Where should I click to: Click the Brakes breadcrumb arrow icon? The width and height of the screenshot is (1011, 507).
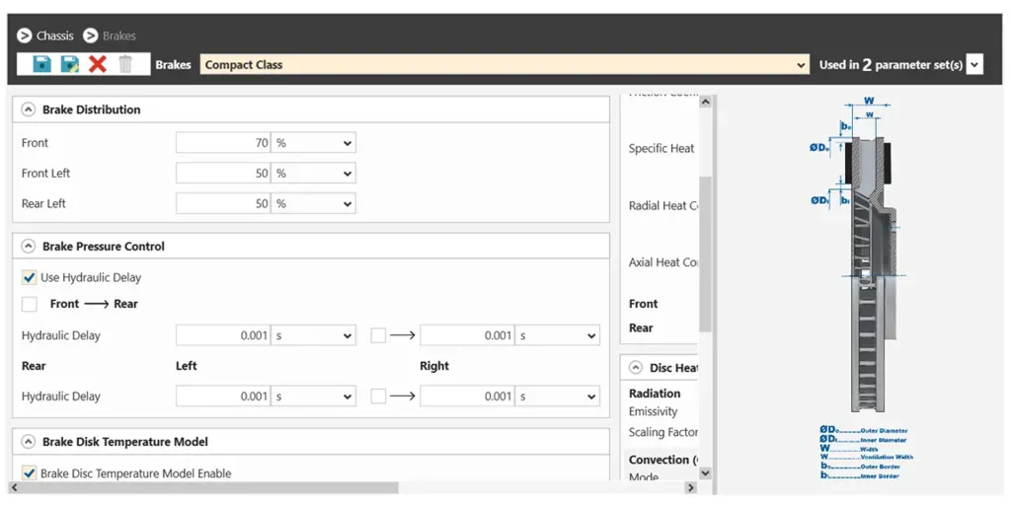tap(90, 36)
